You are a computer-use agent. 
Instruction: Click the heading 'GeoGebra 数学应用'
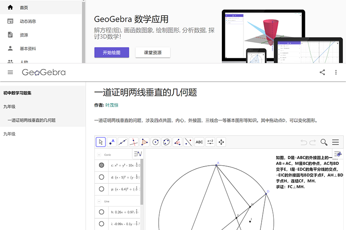(x=131, y=19)
